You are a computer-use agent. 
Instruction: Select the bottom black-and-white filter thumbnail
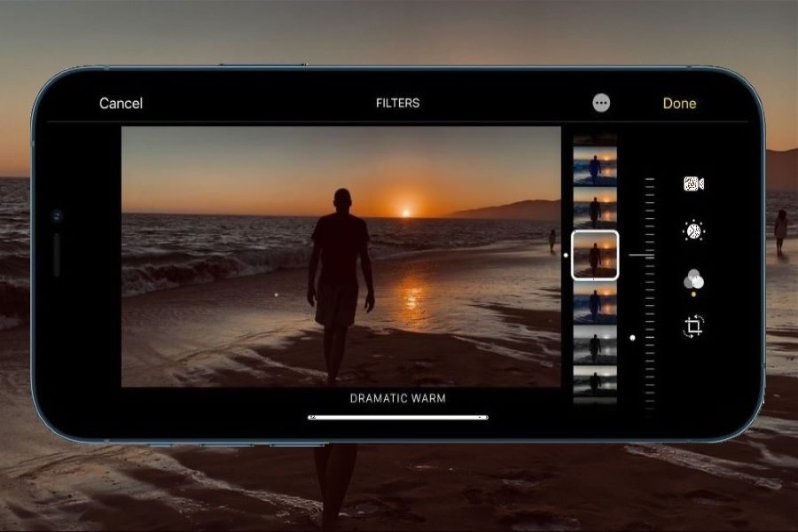(595, 383)
